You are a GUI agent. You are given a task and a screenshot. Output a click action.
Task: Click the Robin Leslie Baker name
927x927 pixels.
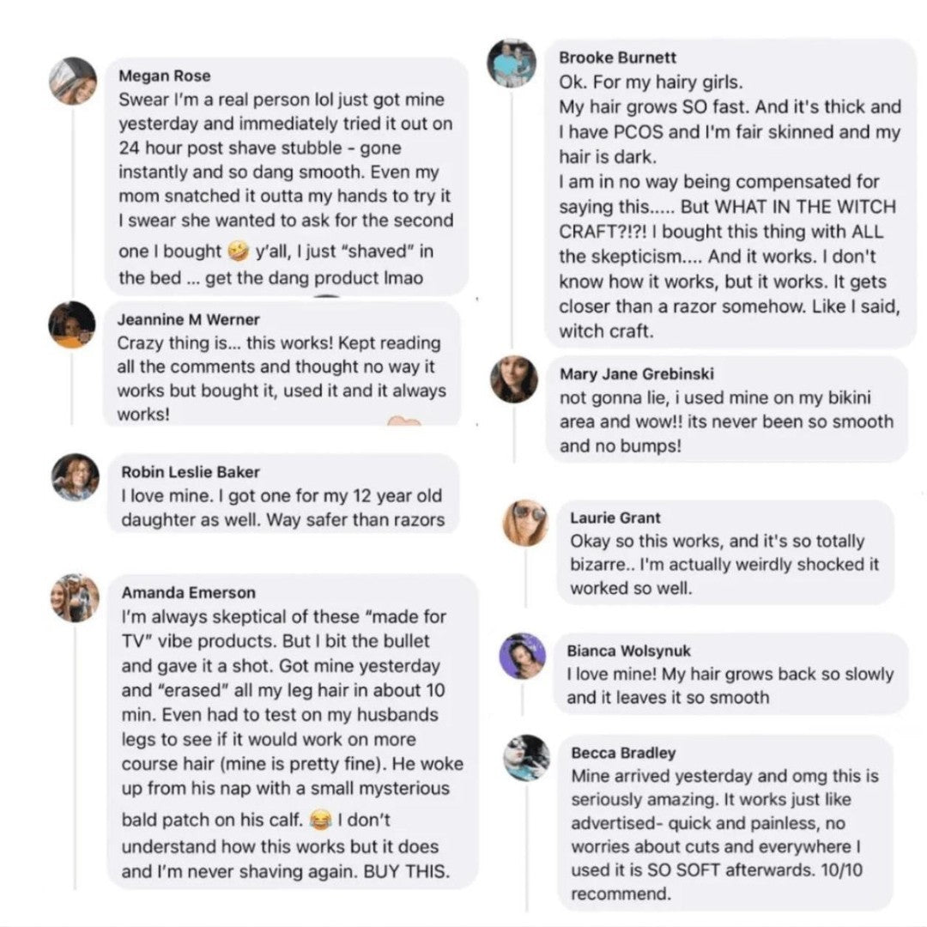[191, 471]
